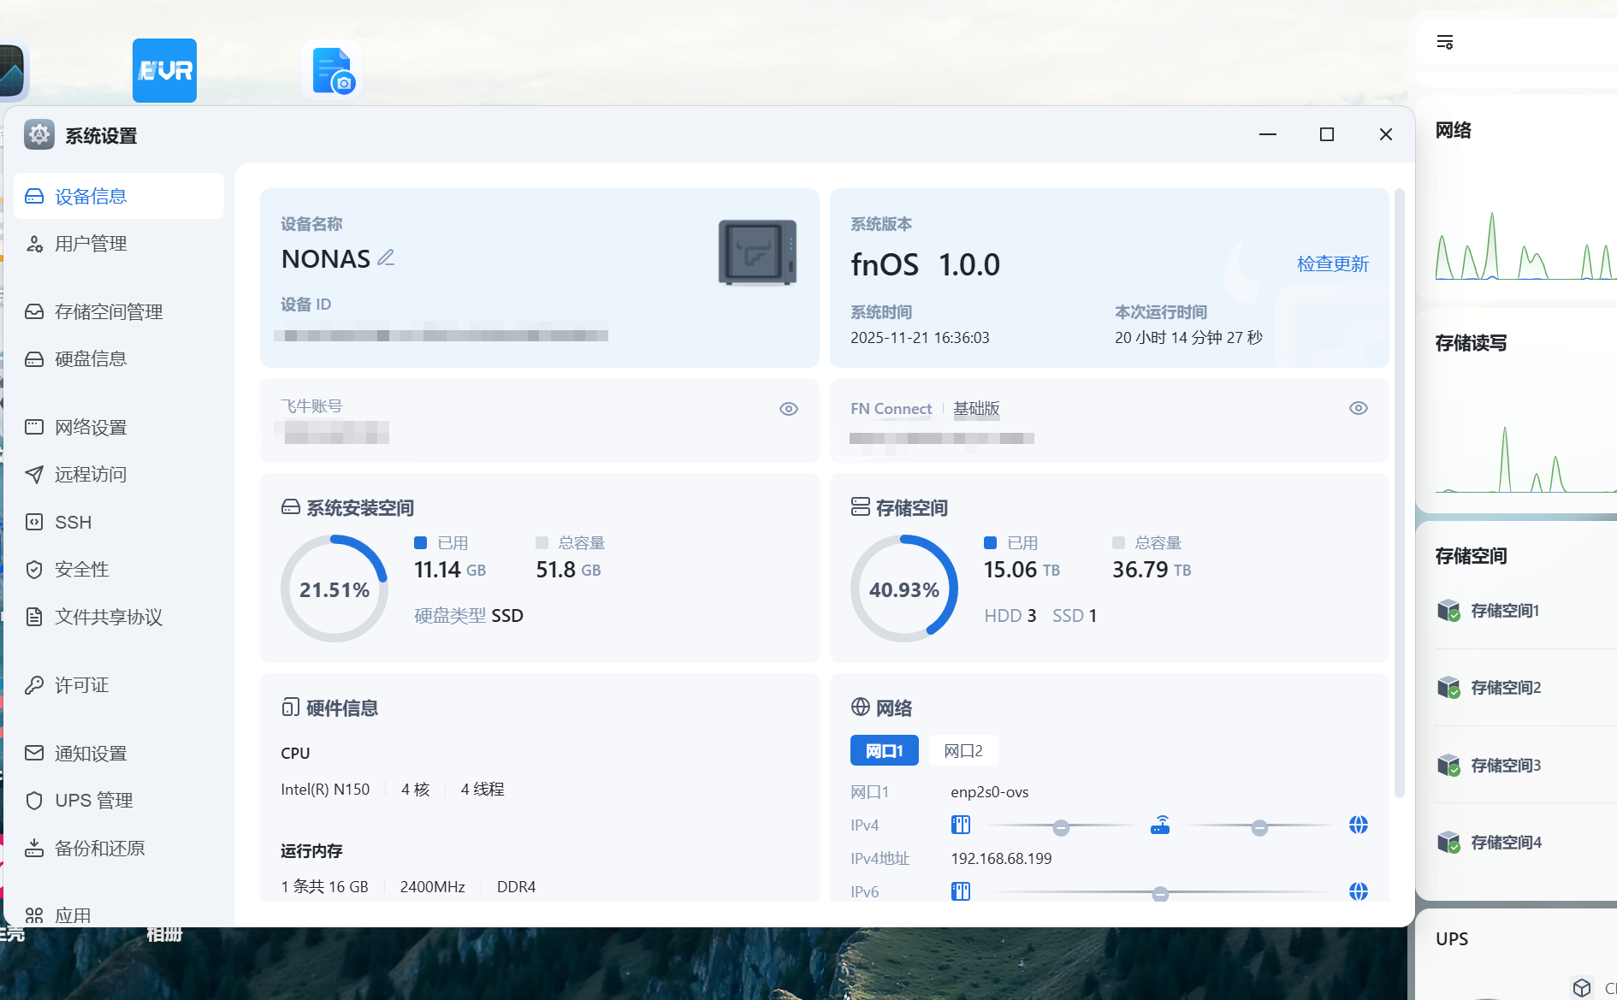The image size is (1617, 1000).
Task: Click the 检查更新 link
Action: pos(1333,263)
